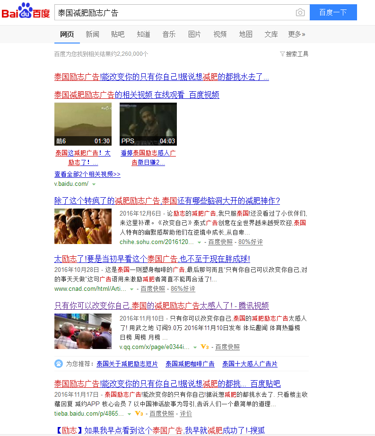Click the Tencent video result thumbnail
375x436 pixels.
[x=83, y=331]
